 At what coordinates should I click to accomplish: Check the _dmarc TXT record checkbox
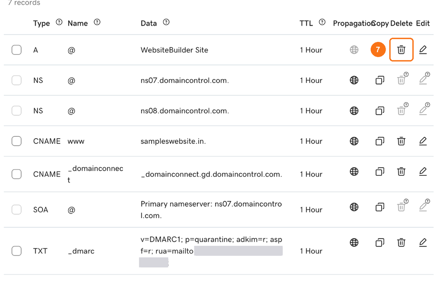click(x=17, y=251)
